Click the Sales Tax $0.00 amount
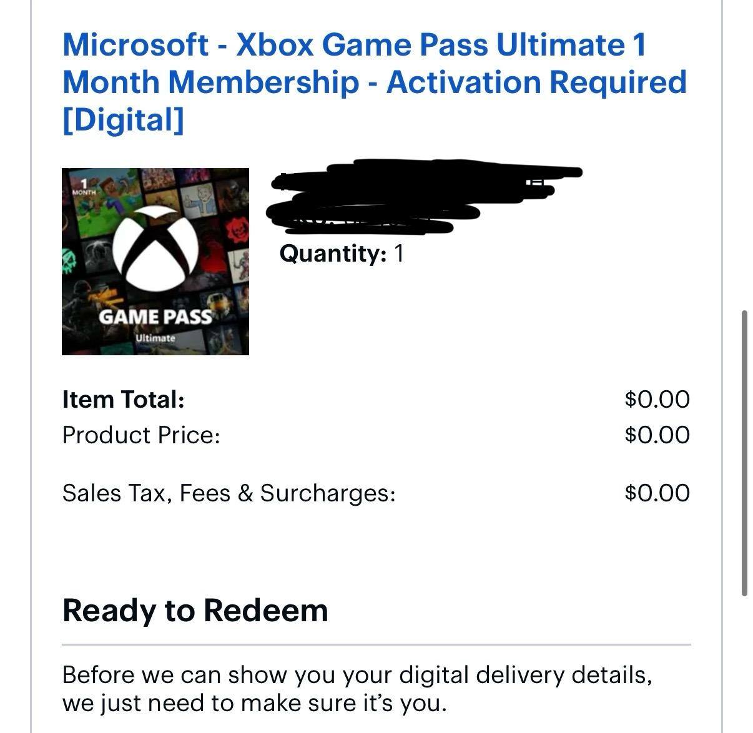The height and width of the screenshot is (733, 753). click(657, 493)
